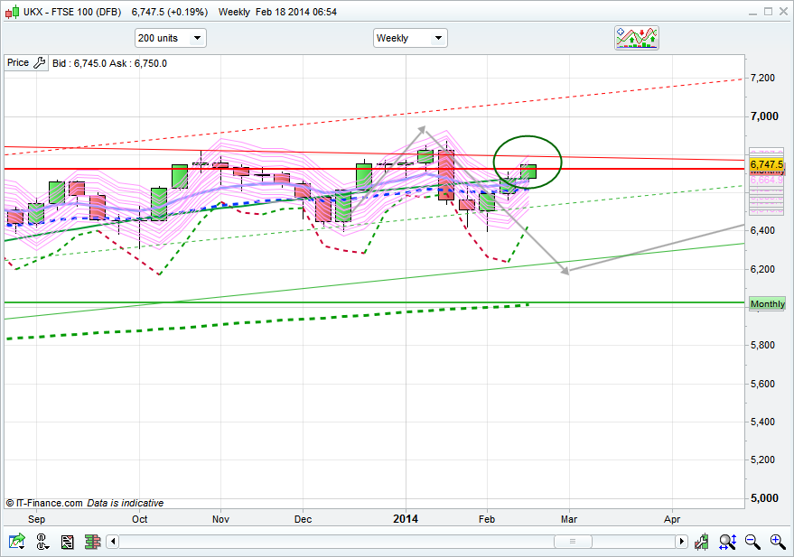794x557 pixels.
Task: Click the yellow 6,747.5 current price tag
Action: pyautogui.click(x=766, y=164)
